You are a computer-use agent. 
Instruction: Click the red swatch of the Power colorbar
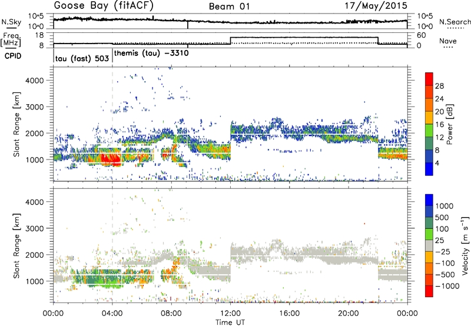(429, 79)
